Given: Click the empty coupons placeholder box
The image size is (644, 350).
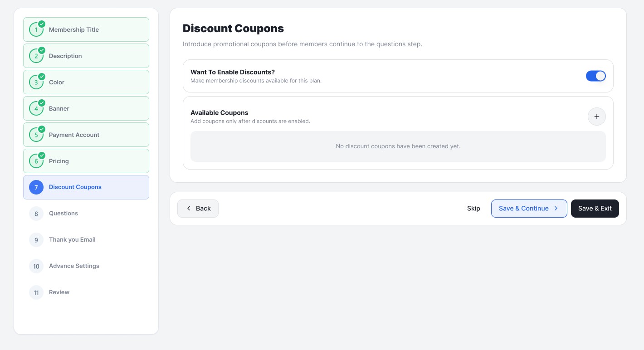Looking at the screenshot, I should coord(398,146).
